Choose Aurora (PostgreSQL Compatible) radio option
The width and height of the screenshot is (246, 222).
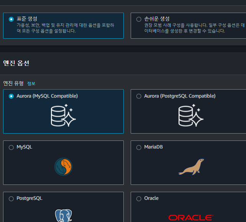(x=139, y=96)
